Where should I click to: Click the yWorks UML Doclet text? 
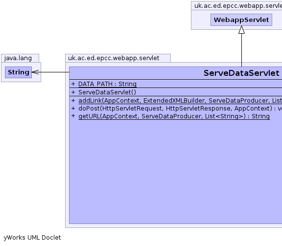point(32,238)
